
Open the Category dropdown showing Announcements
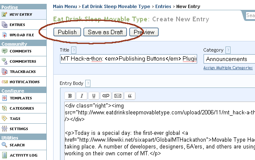pos(229,59)
